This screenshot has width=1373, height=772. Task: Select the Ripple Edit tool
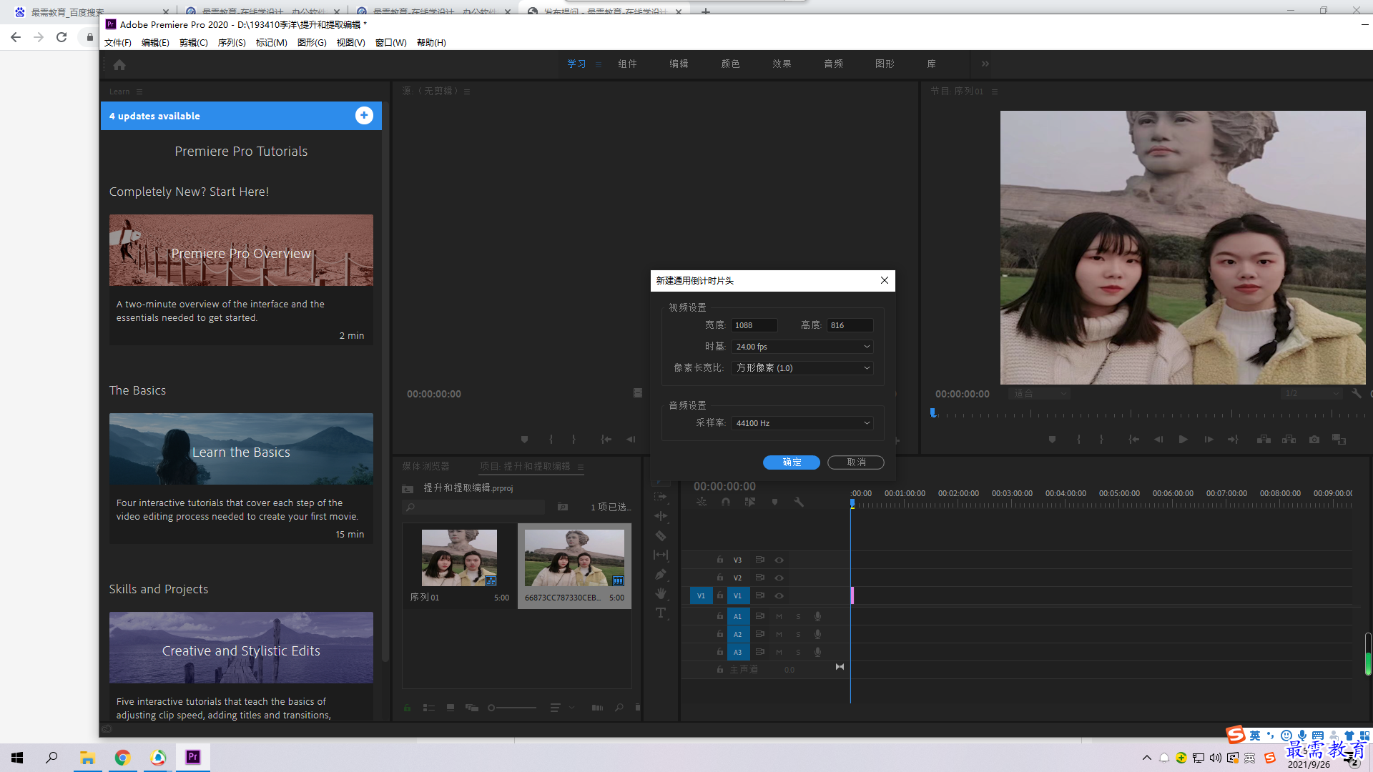coord(661,516)
